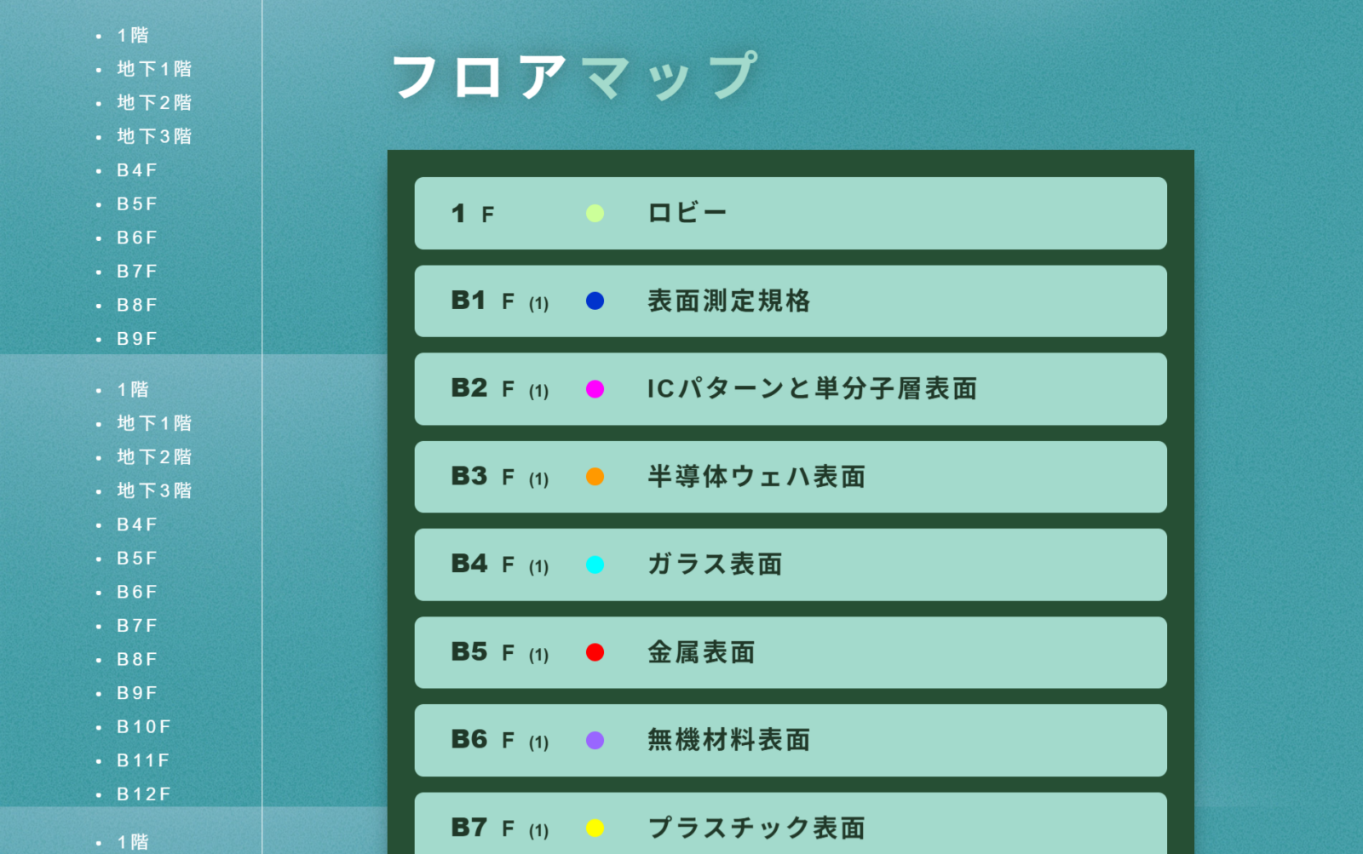This screenshot has height=854, width=1363.
Task: Click the cyan dot beside ガラス表面
Action: coord(595,565)
